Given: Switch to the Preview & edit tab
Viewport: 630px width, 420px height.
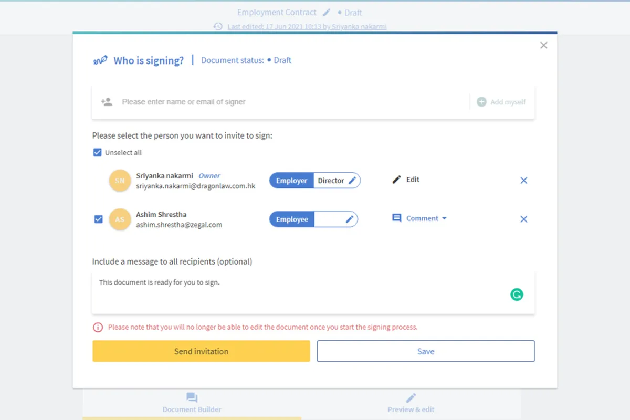Looking at the screenshot, I should [x=411, y=403].
